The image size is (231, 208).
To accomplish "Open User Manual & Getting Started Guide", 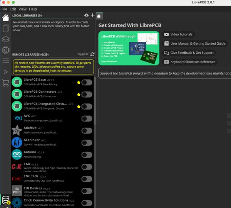I will pos(195,43).
